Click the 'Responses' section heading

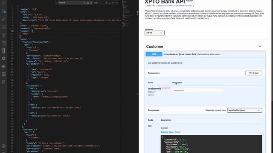pos(154,110)
